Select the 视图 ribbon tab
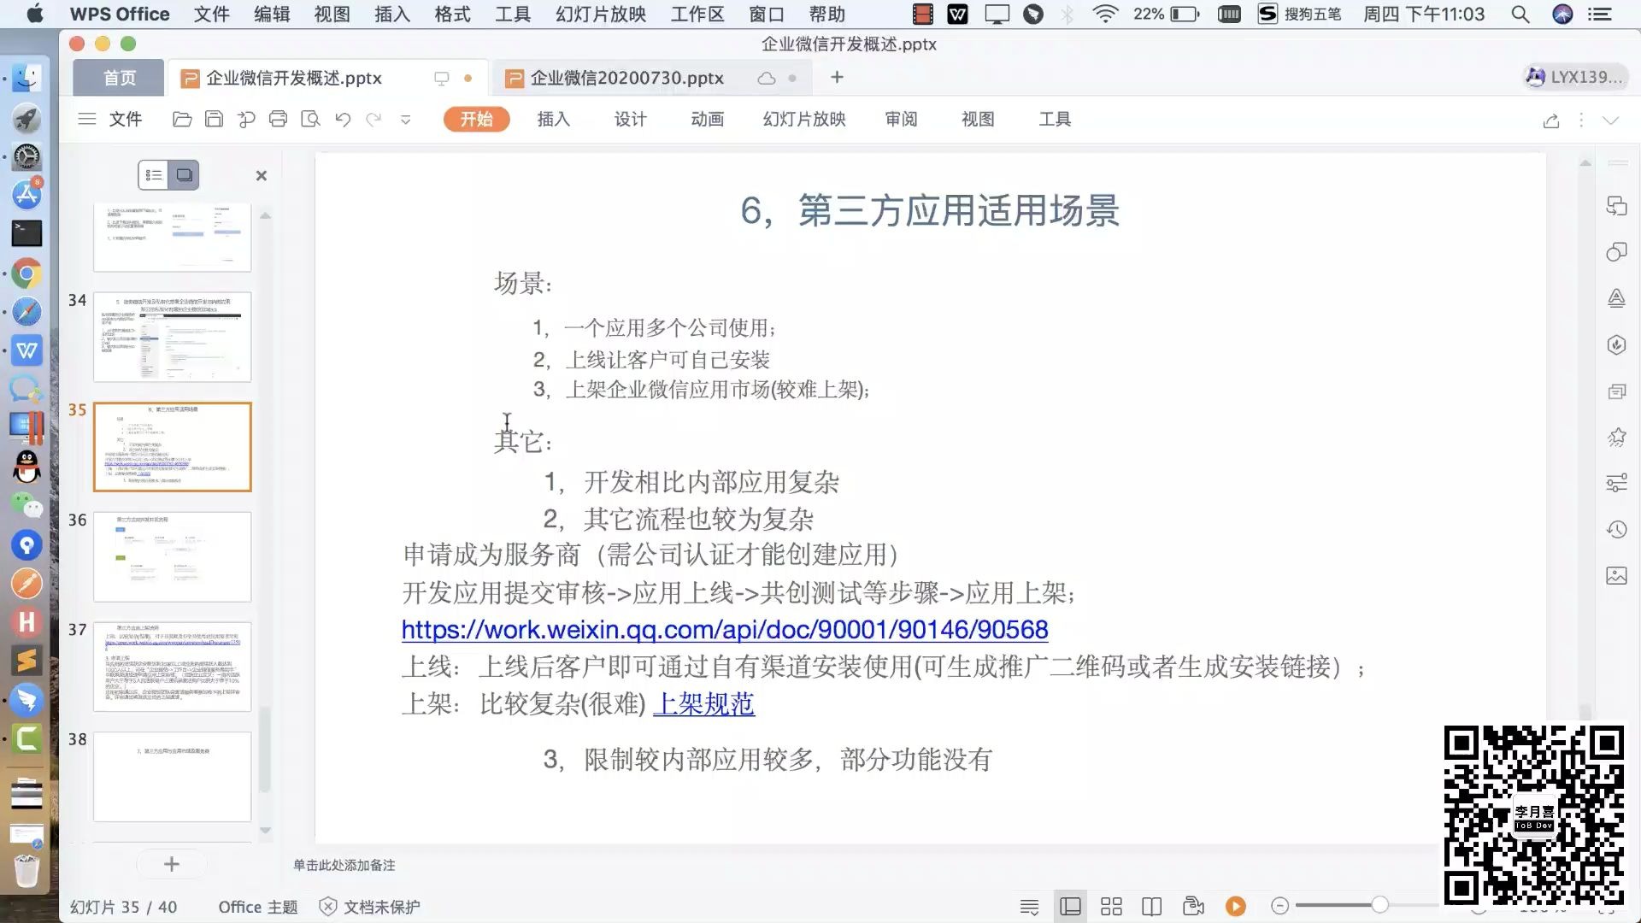1641x923 pixels. pyautogui.click(x=978, y=120)
